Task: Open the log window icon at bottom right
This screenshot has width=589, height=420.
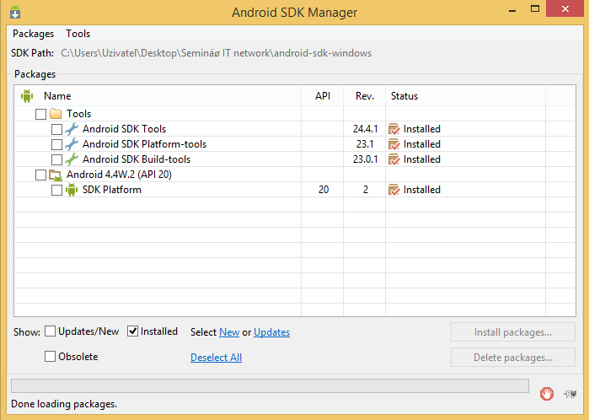Action: 570,394
